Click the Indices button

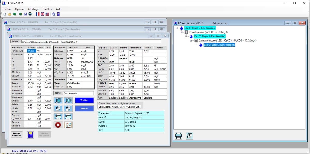pyautogui.click(x=84, y=109)
